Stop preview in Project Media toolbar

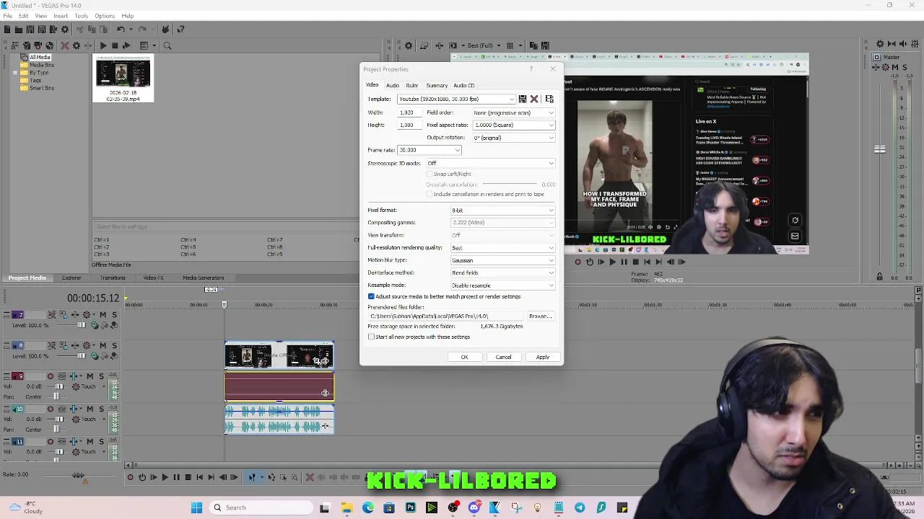(x=115, y=45)
